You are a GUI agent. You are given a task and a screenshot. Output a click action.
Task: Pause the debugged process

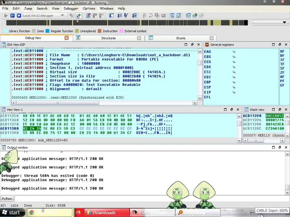(12, 16)
